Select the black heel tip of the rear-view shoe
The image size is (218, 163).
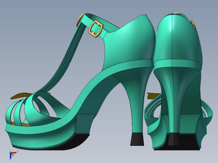tap(174, 139)
